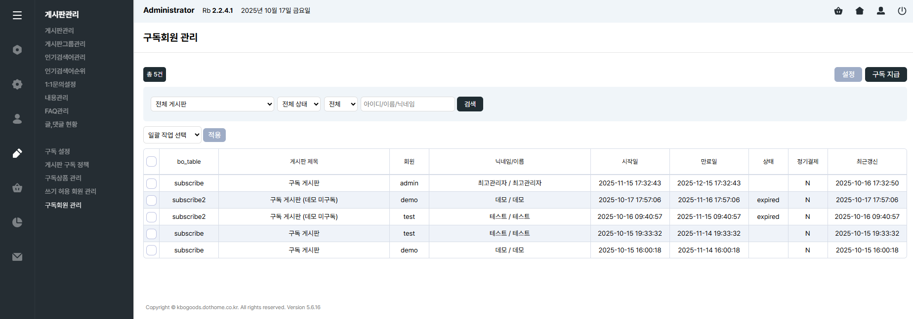
Task: Go to 구독상품 관리 in sidebar
Action: [x=63, y=178]
